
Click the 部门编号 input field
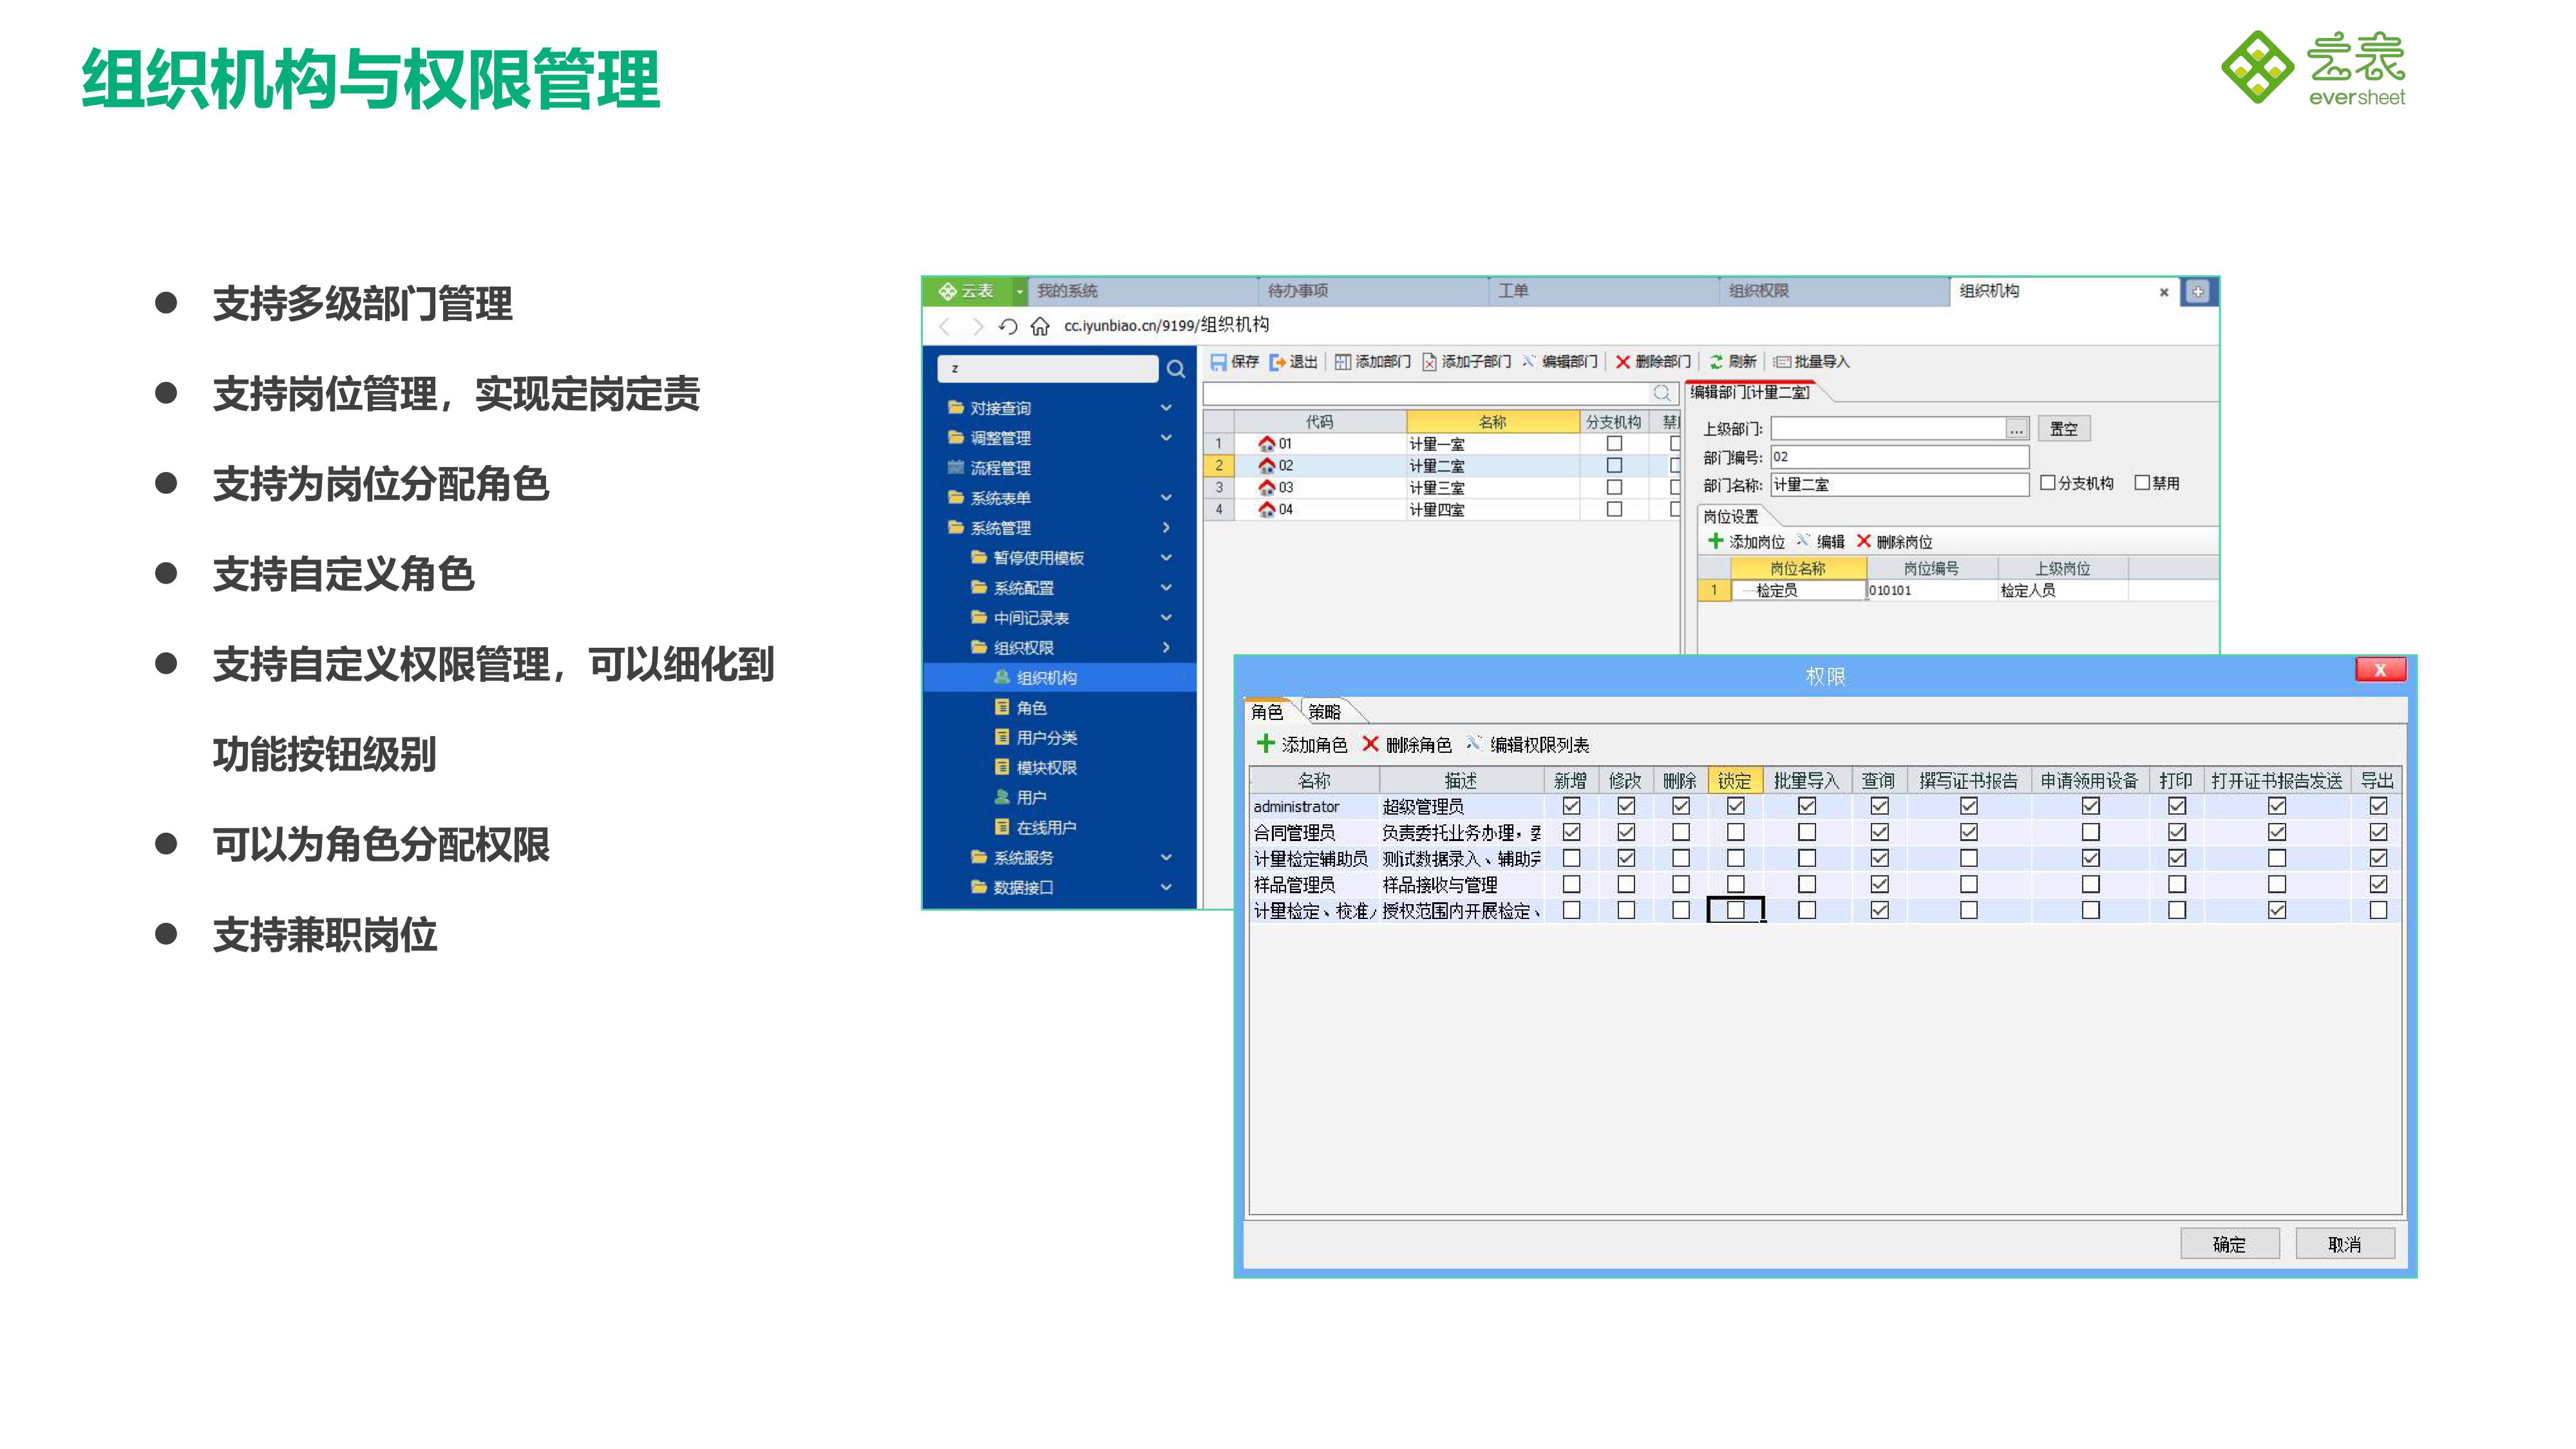tap(1900, 457)
